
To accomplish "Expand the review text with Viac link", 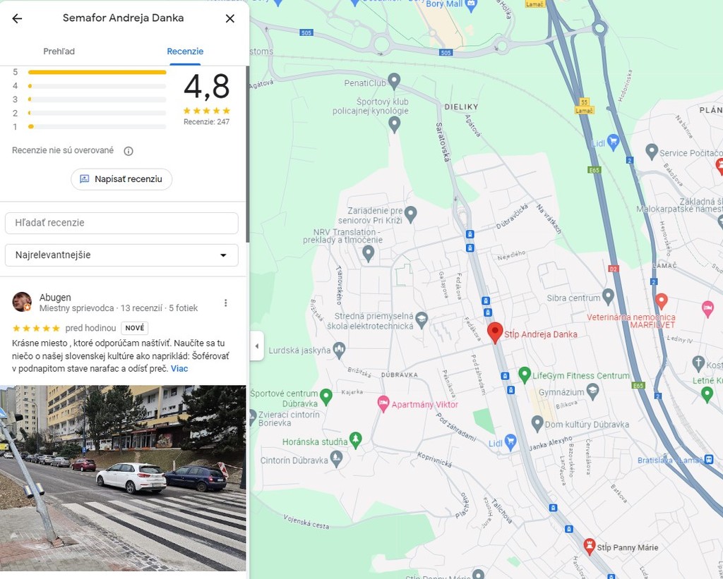I will (x=179, y=369).
